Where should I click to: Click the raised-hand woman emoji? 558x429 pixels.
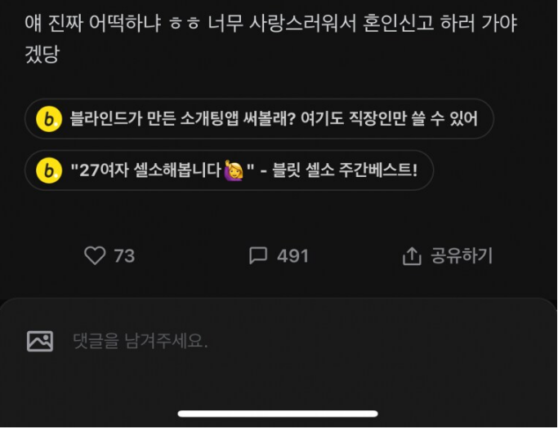pyautogui.click(x=234, y=170)
